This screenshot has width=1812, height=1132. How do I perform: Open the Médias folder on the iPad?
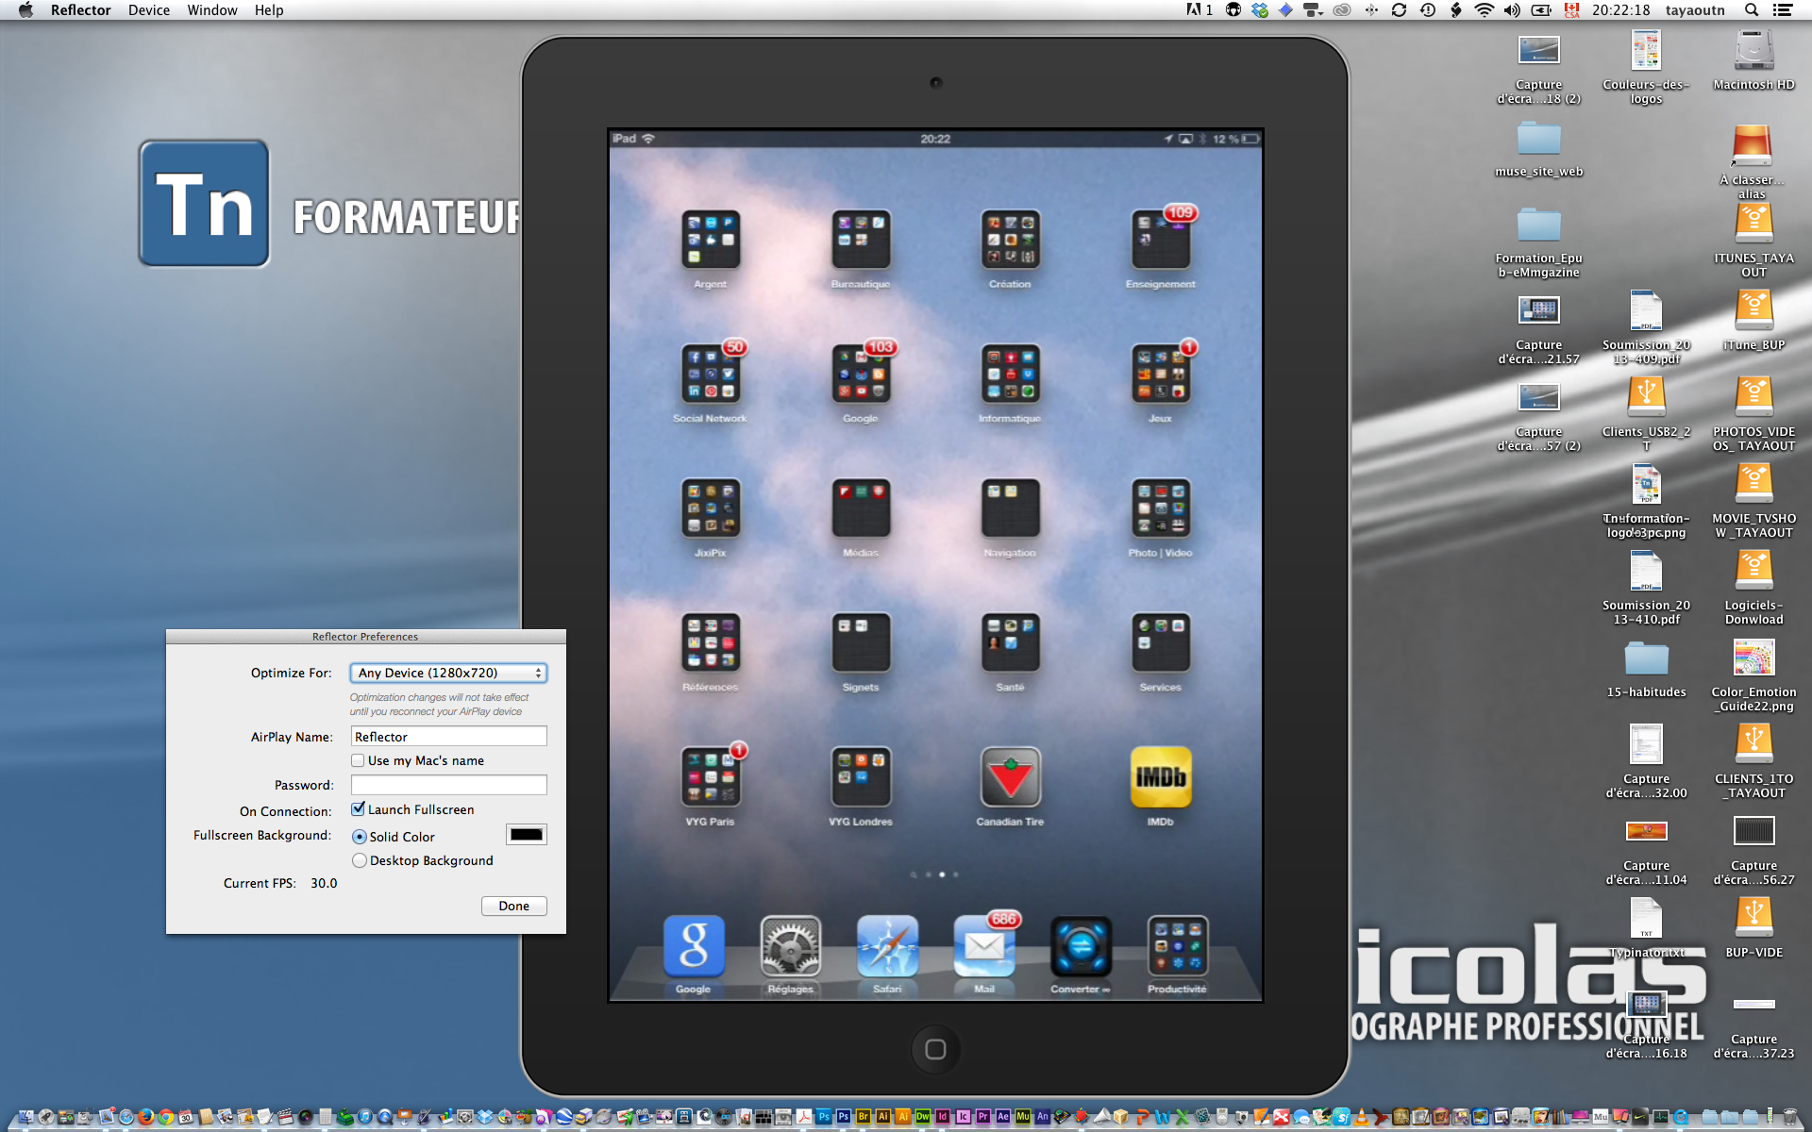(861, 508)
